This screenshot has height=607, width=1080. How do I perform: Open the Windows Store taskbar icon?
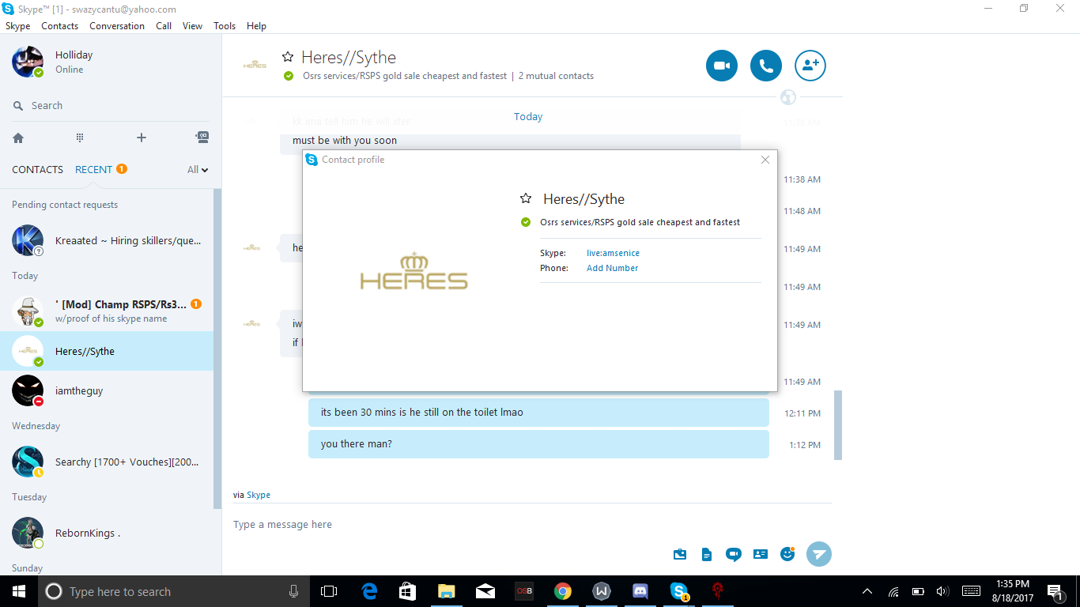[x=408, y=591]
